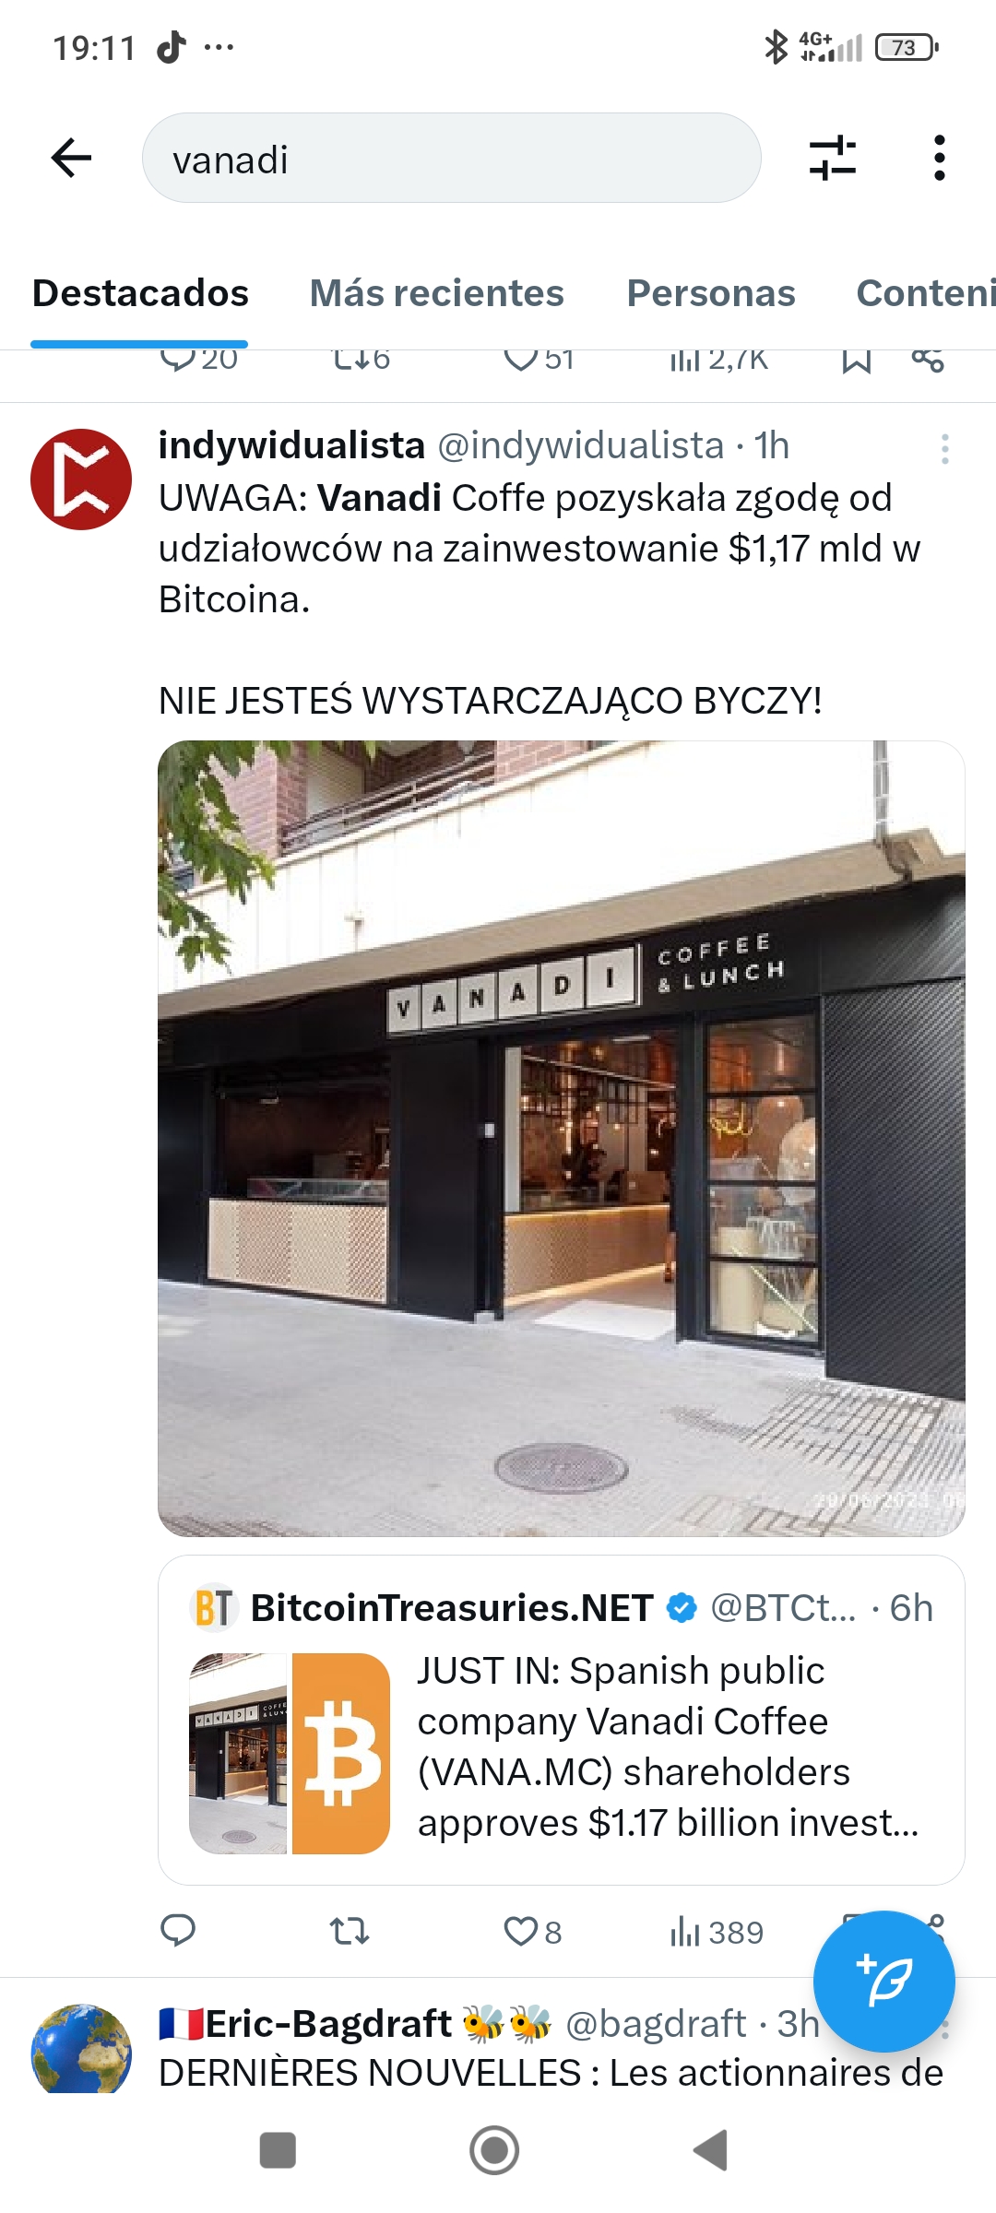996x2213 pixels.
Task: Repost indywidualista's Vanadi post
Action: [350, 1930]
